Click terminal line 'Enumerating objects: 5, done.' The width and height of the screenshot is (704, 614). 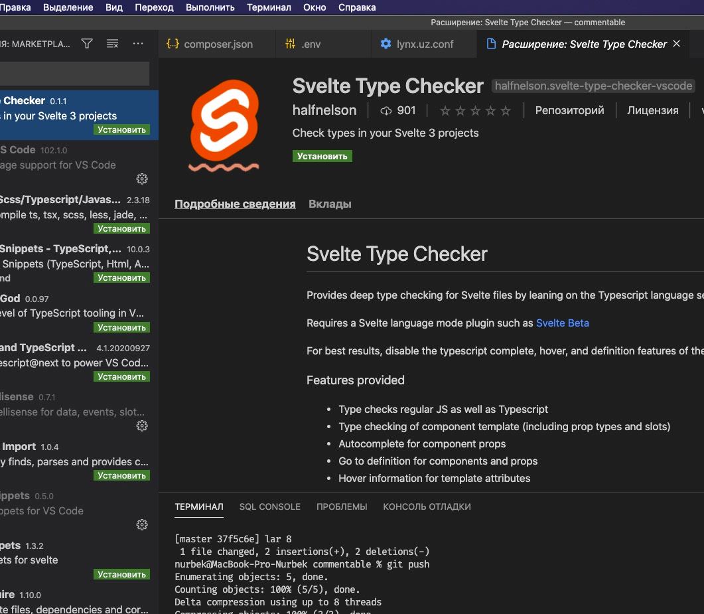pyautogui.click(x=251, y=577)
